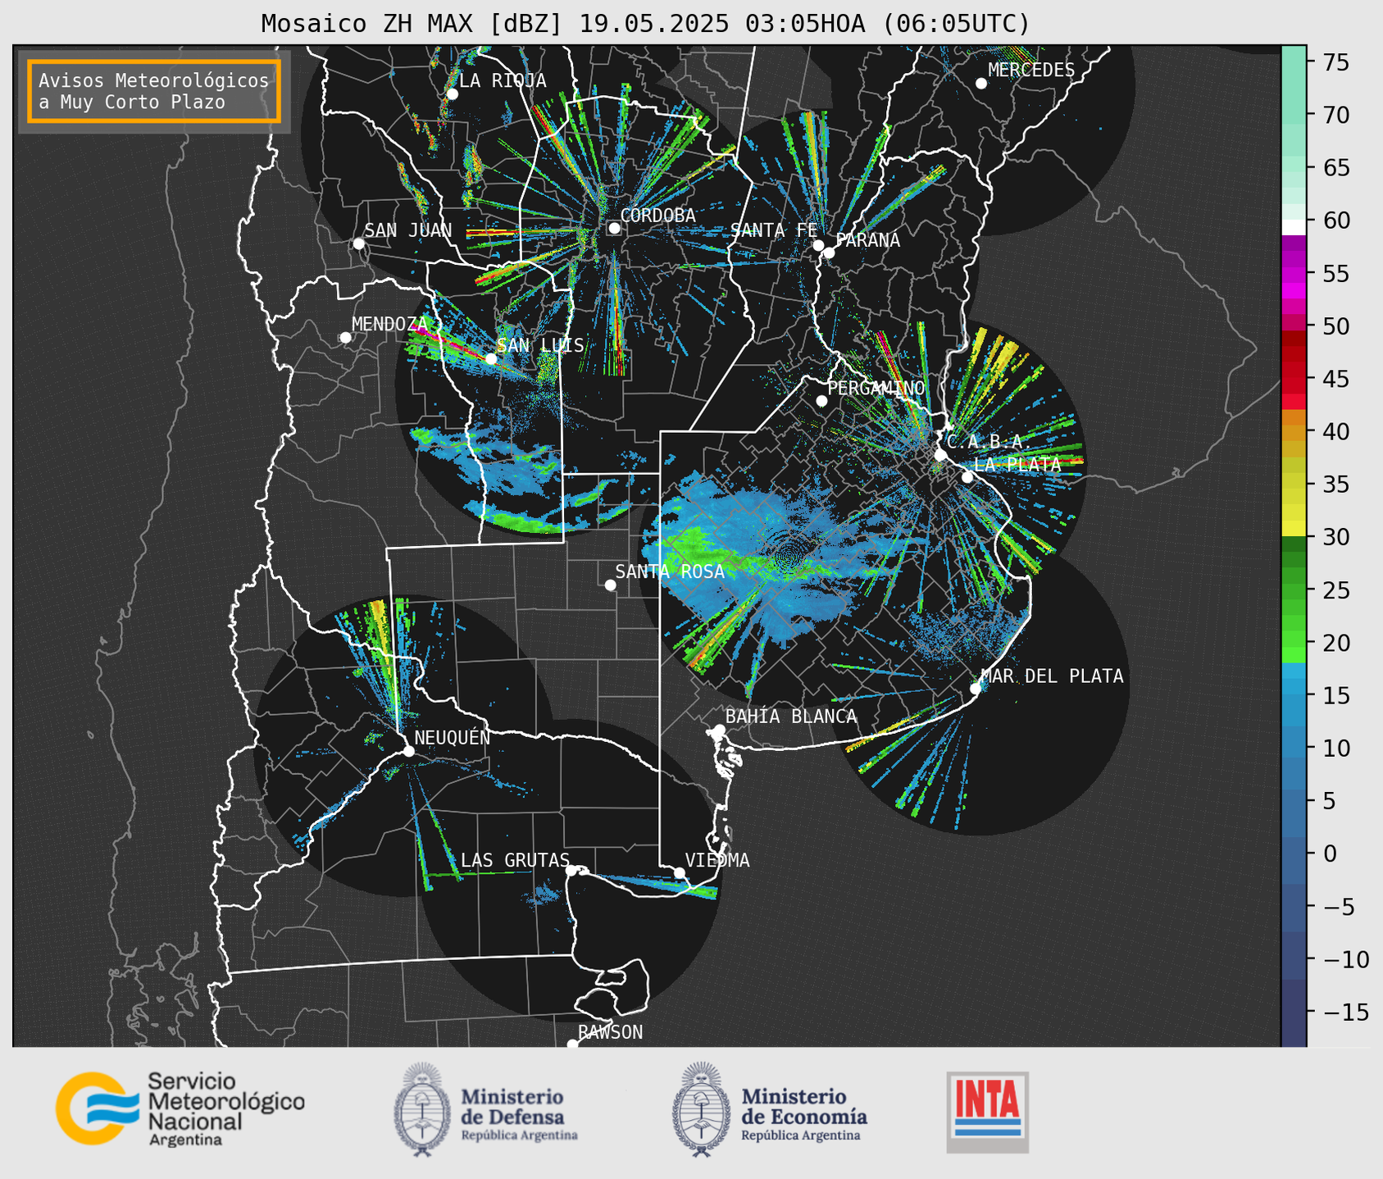
Task: Click the colorbar label 75
Action: [x=1335, y=62]
